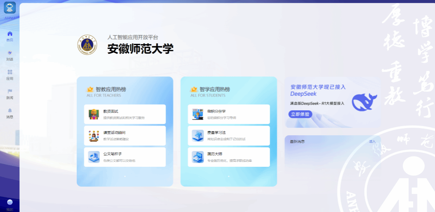The image size is (435, 212).
Task: Launch the 公文笔杆子 app card
Action: pyautogui.click(x=125, y=157)
